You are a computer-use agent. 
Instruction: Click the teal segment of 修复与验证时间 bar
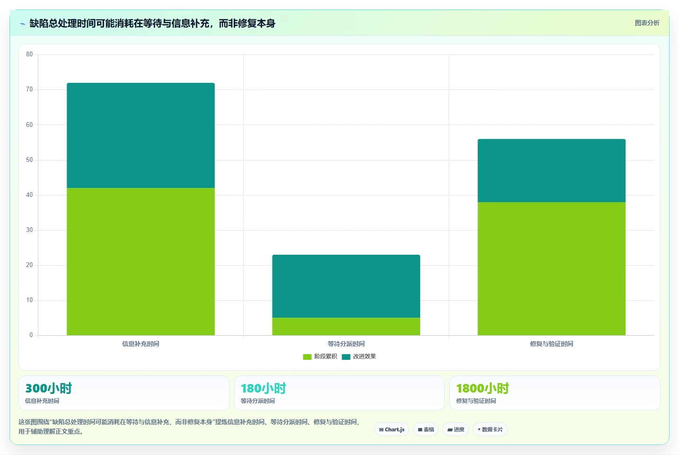[551, 170]
